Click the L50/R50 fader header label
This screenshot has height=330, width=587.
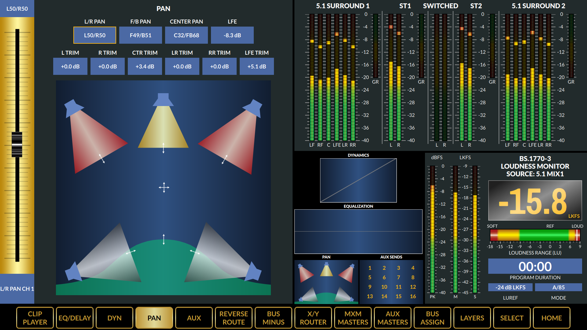[17, 9]
